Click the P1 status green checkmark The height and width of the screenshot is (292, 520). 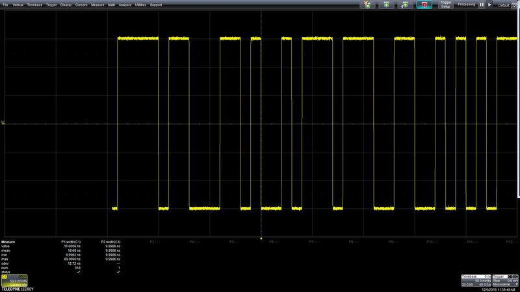pos(79,272)
